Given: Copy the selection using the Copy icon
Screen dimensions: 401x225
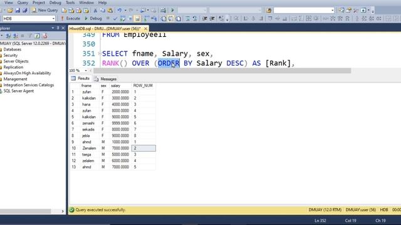Looking at the screenshot, I should tap(103, 11).
